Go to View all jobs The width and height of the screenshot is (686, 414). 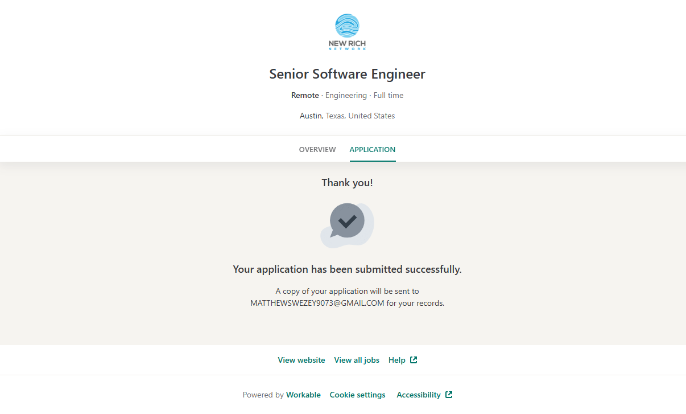[357, 360]
